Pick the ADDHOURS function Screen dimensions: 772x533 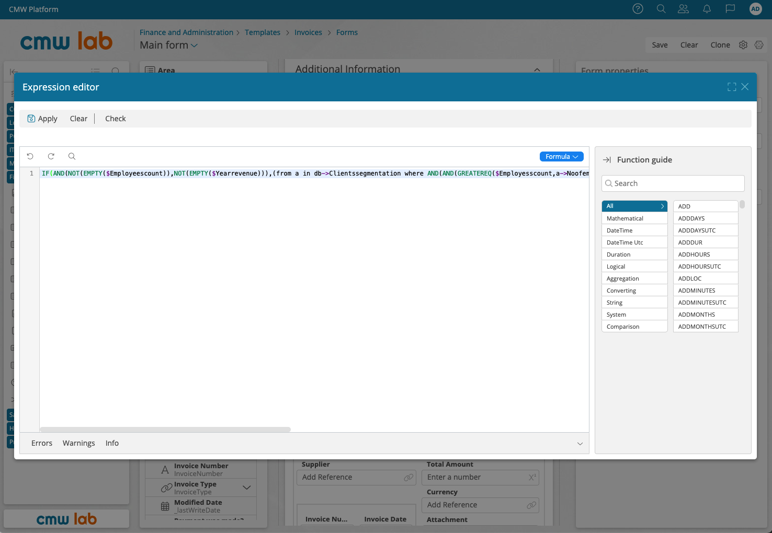pos(706,254)
